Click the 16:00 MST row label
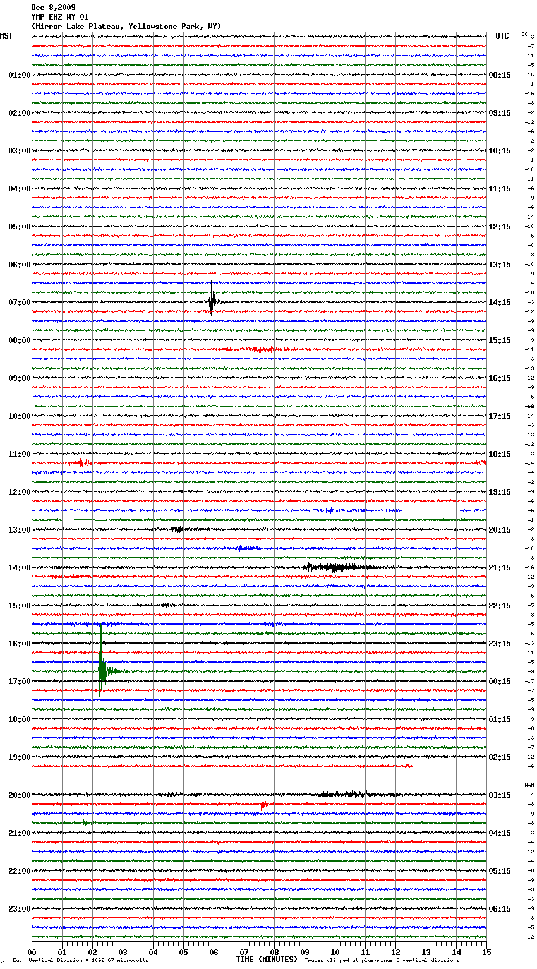Image resolution: width=537 pixels, height=969 pixels. pyautogui.click(x=20, y=644)
